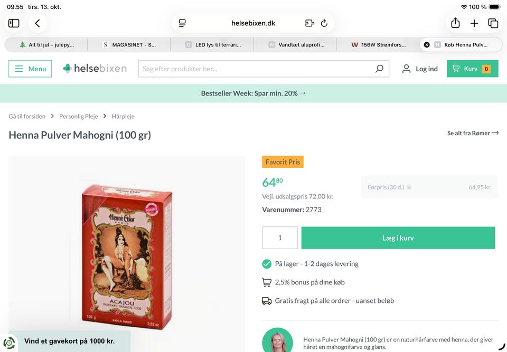The height and width of the screenshot is (352, 507).
Task: Add a new tab with plus icon
Action: point(474,23)
